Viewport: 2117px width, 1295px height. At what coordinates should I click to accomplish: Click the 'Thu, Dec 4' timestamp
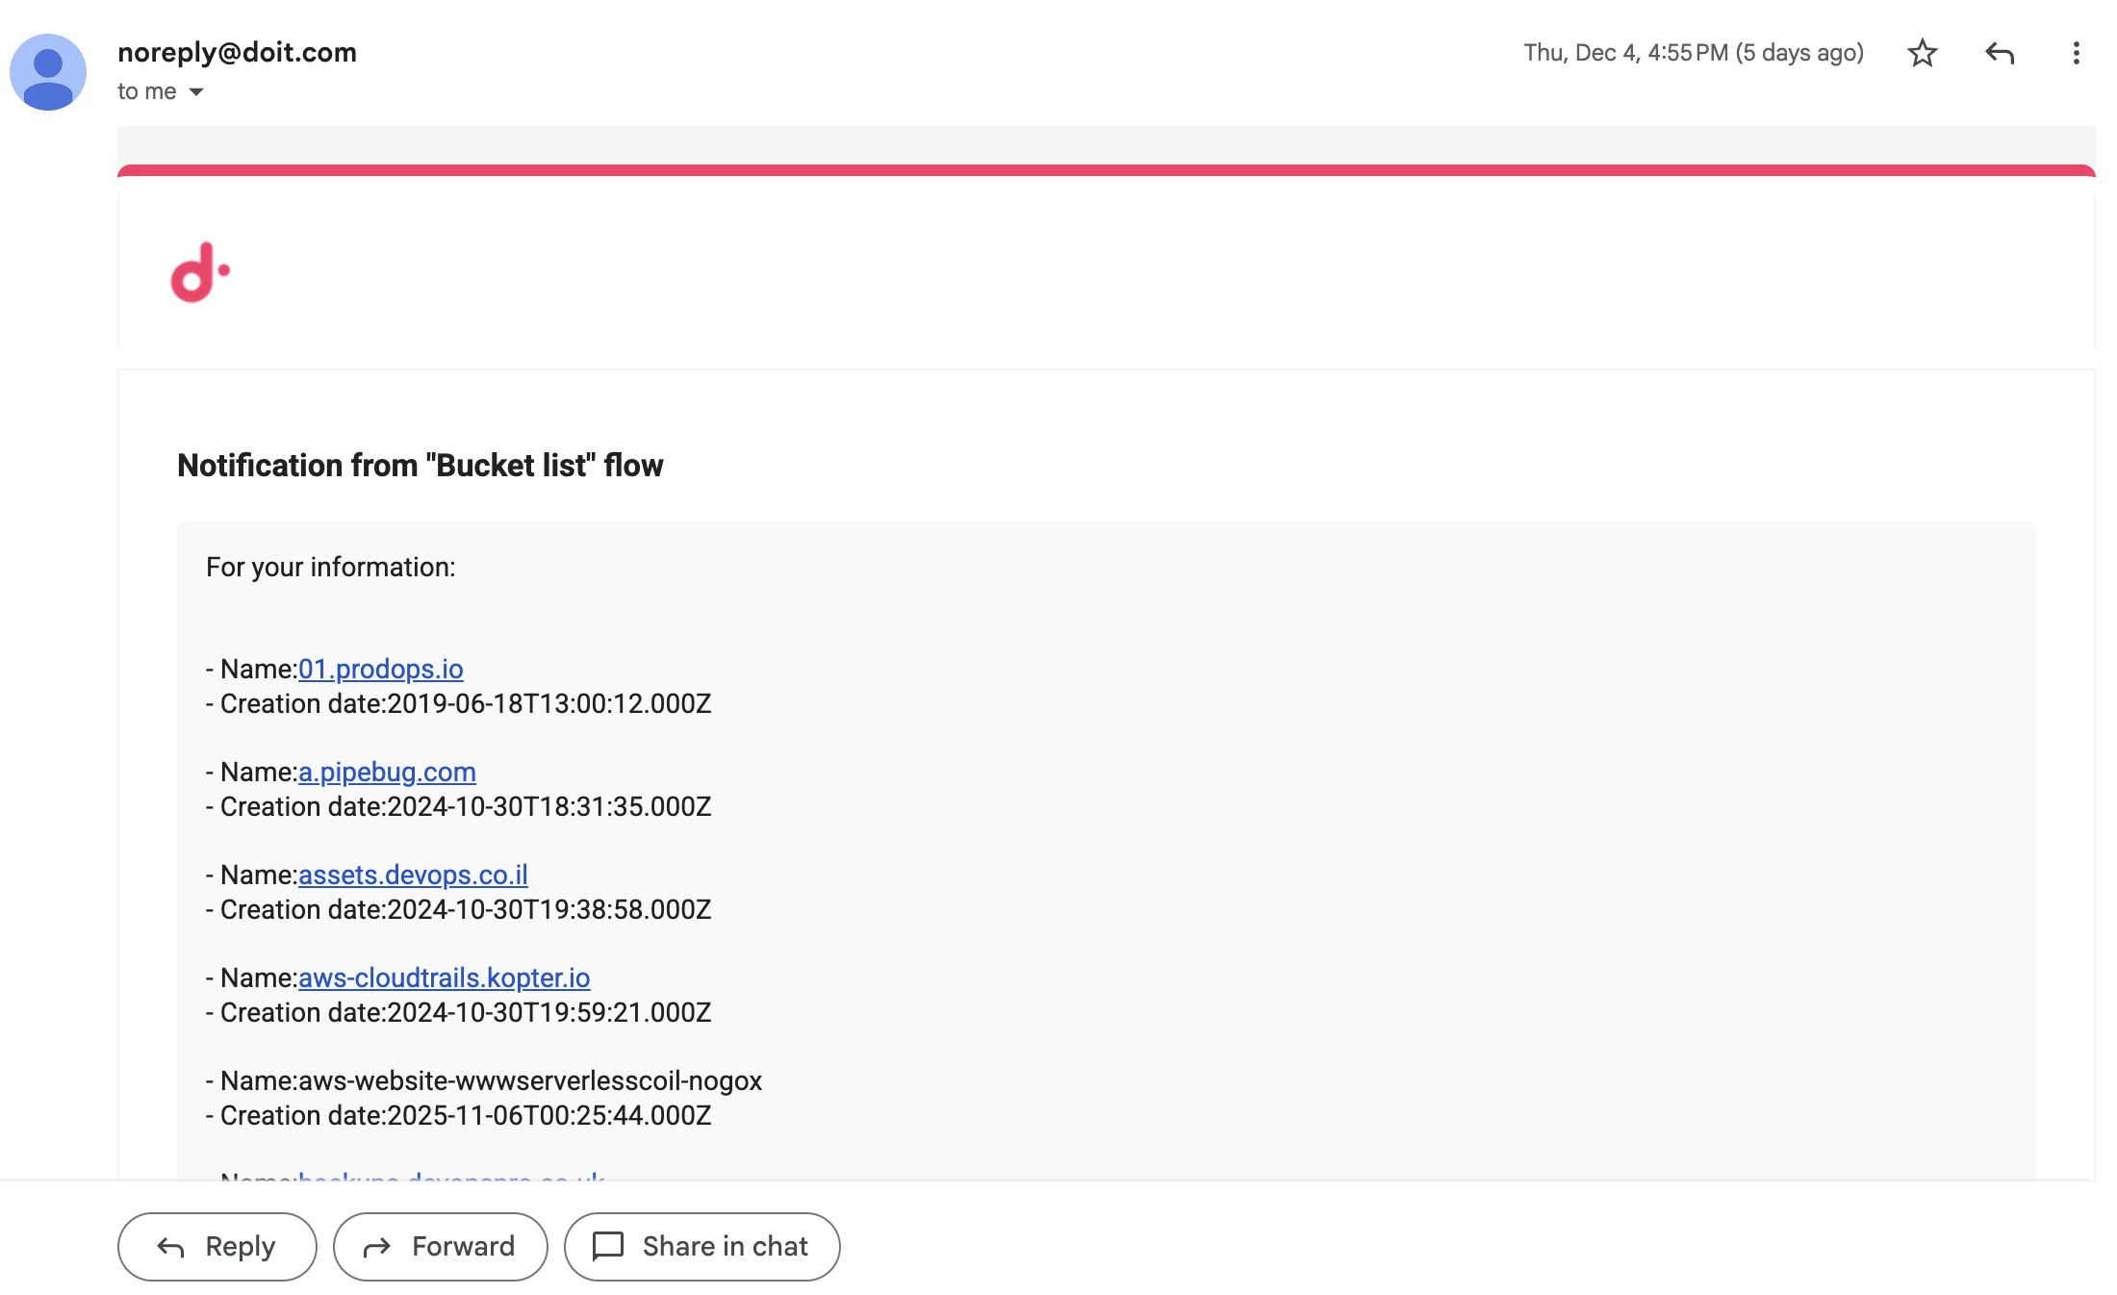tap(1694, 53)
